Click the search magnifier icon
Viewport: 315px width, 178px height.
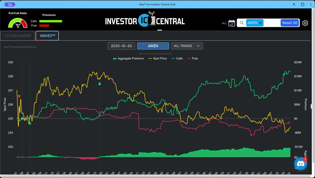point(242,23)
